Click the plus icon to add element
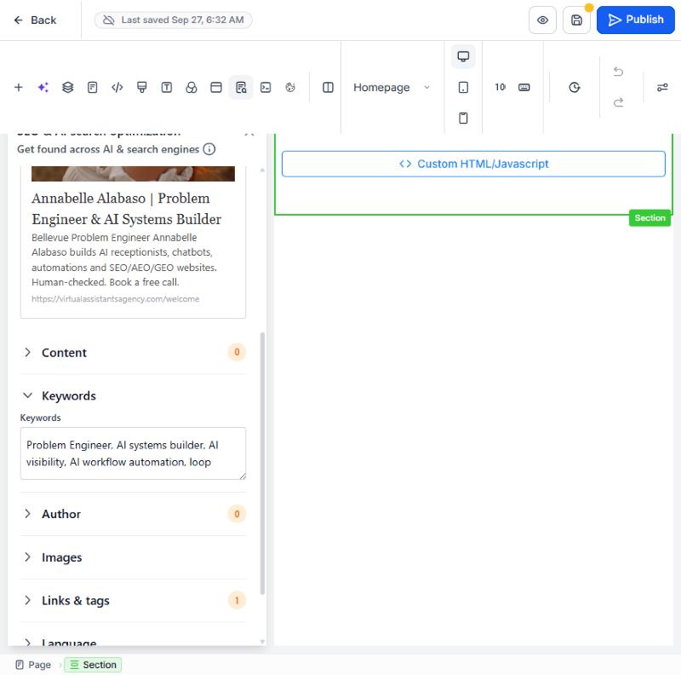Viewport: 681px width, 675px height. pos(18,88)
